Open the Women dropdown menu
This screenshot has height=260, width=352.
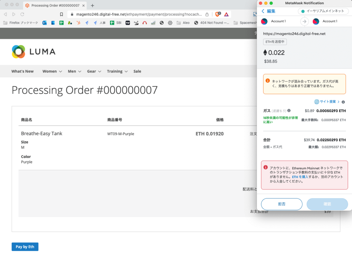50,71
